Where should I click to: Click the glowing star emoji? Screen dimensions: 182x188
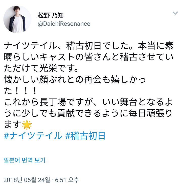pos(27,125)
